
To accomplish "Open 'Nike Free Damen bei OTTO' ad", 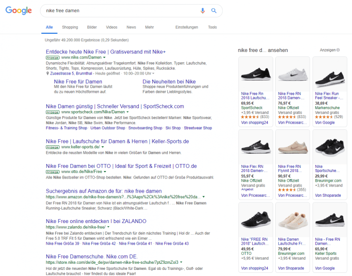I will pos(121,166).
